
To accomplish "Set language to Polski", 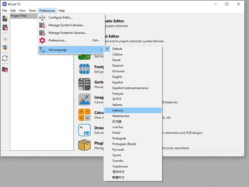I will (x=133, y=133).
